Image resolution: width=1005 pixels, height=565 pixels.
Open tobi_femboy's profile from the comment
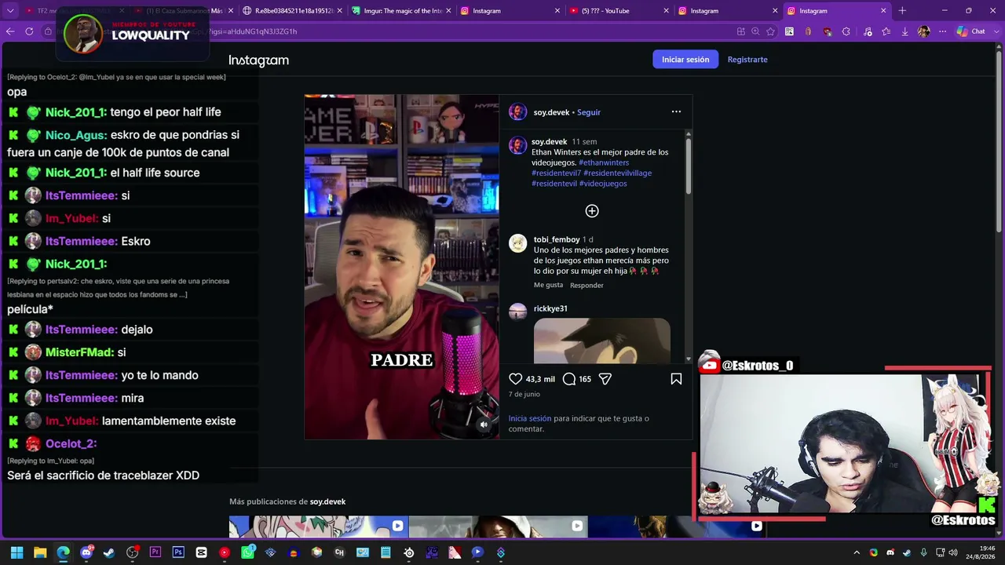[x=557, y=239]
